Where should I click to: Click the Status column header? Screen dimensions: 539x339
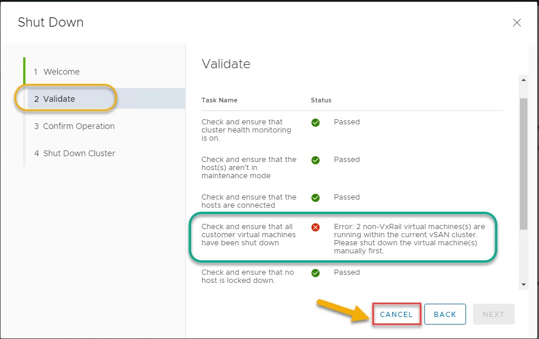pos(321,100)
